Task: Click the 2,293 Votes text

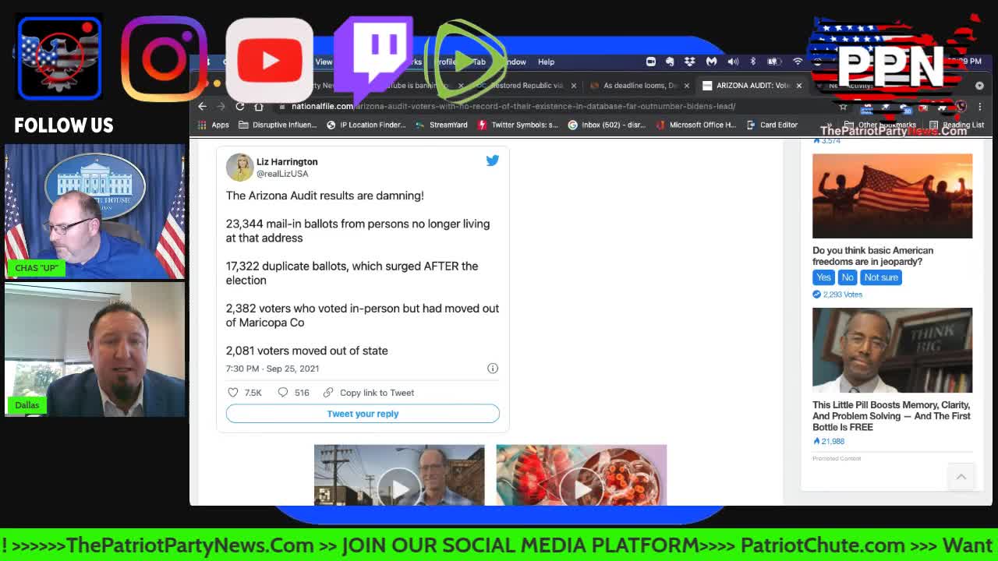Action: tap(842, 295)
